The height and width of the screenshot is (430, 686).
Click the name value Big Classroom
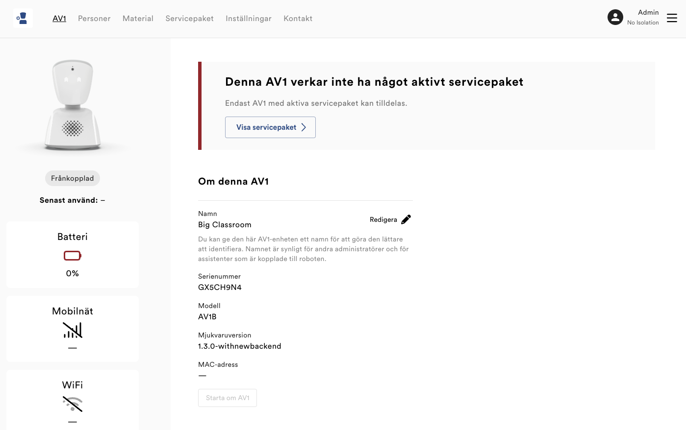225,225
